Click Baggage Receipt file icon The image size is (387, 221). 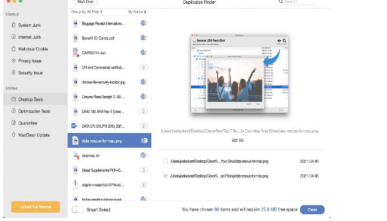tap(75, 23)
